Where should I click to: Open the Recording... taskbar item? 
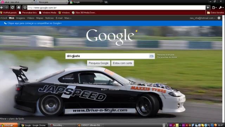click(x=62, y=125)
